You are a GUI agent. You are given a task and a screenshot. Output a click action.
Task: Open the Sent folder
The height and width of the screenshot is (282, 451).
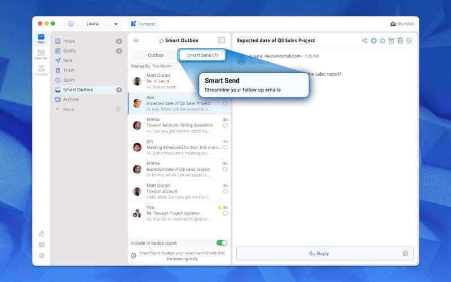click(x=89, y=60)
